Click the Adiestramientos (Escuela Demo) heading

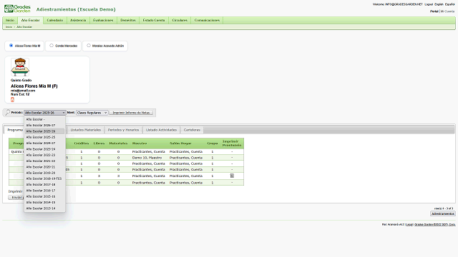pyautogui.click(x=76, y=9)
